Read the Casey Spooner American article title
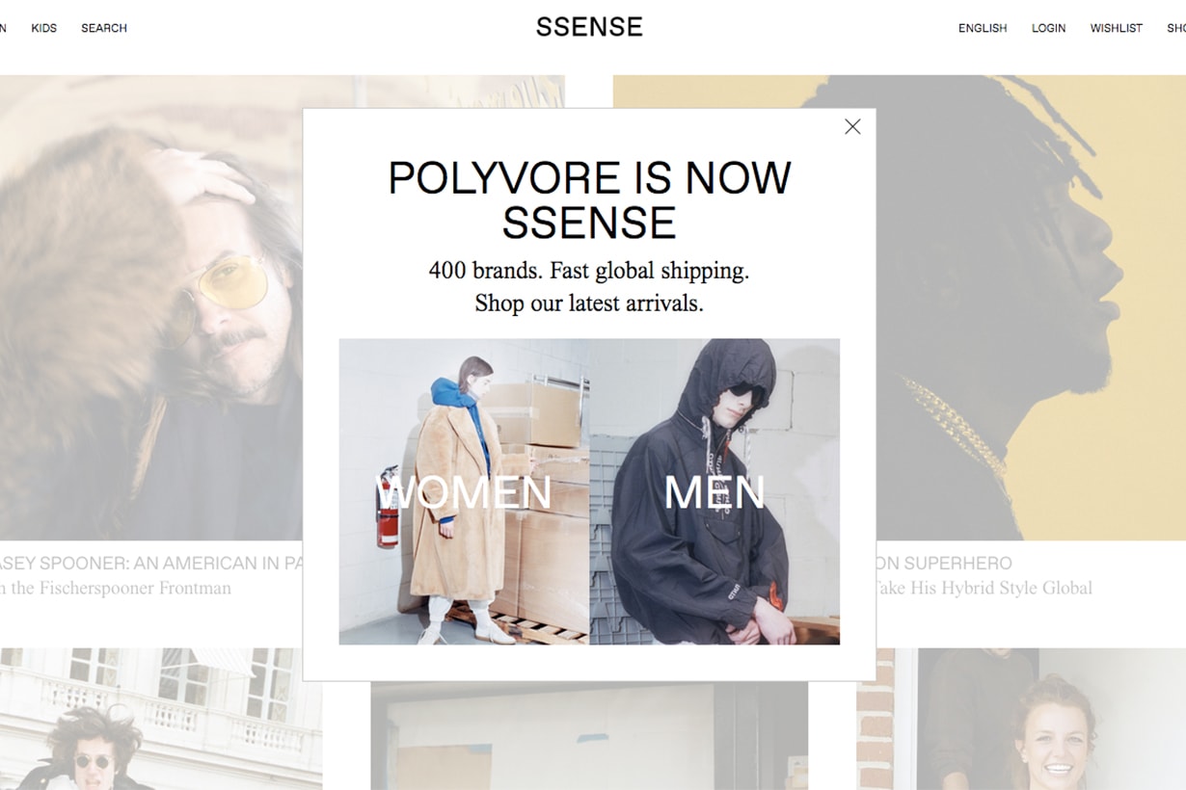Screen dimensions: 1186x790 [x=151, y=564]
